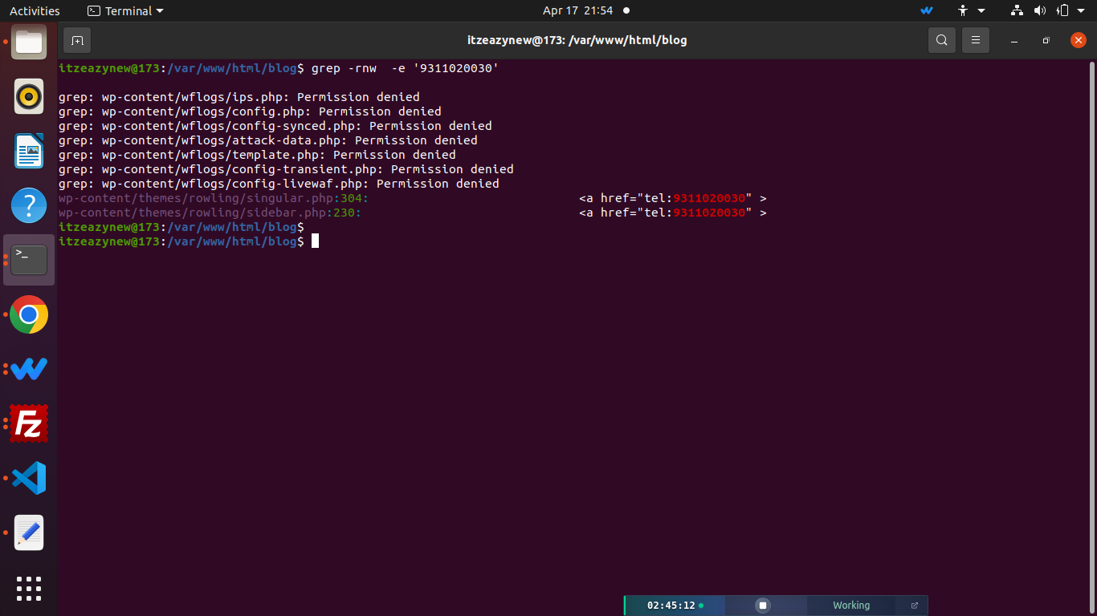Show the applications grid
1097x616 pixels.
(29, 588)
